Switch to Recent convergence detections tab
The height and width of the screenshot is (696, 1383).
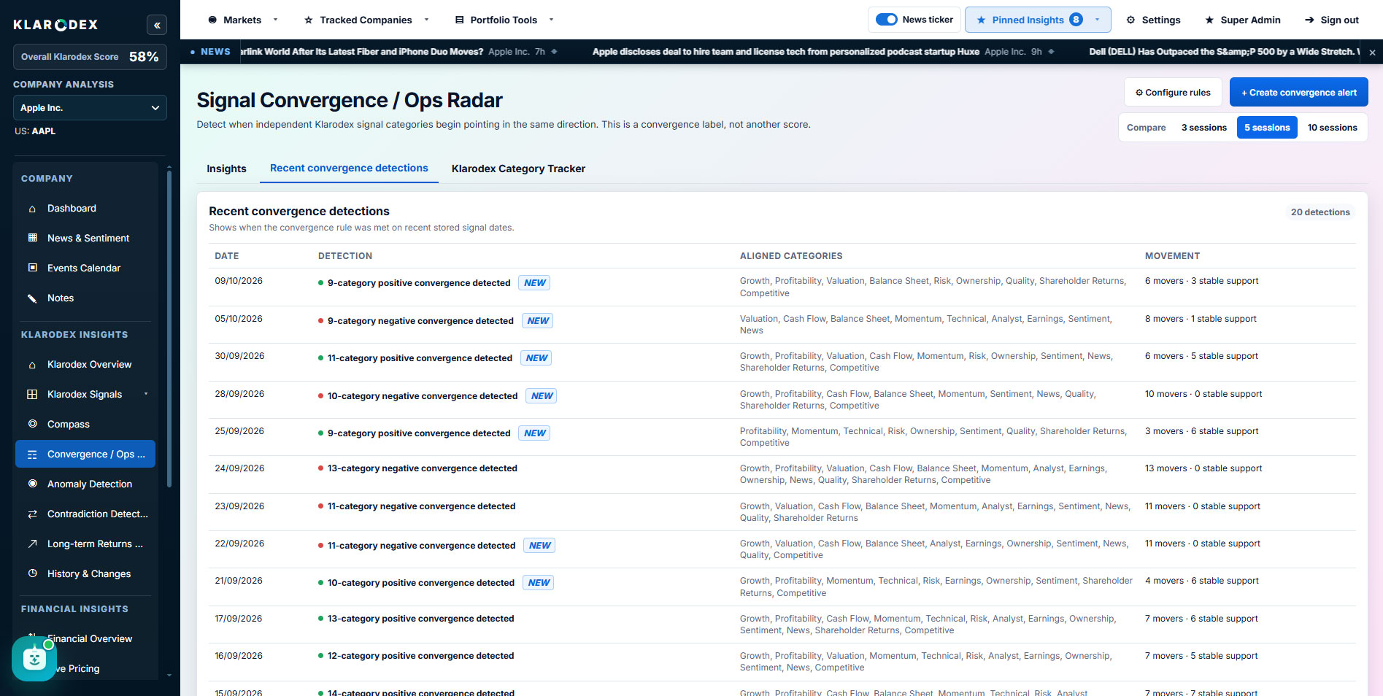coord(349,169)
